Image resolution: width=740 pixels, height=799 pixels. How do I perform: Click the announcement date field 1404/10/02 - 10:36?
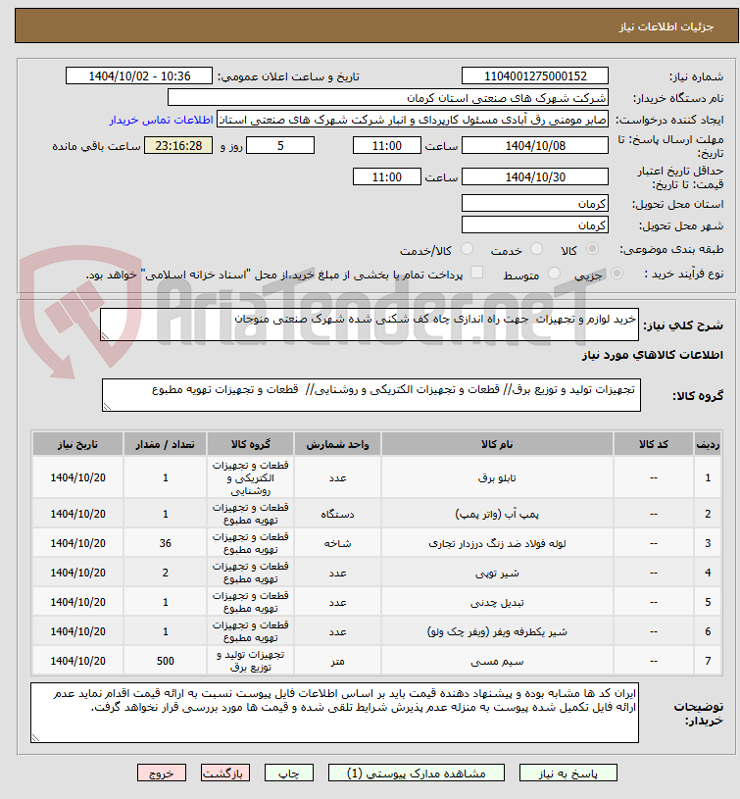(139, 75)
